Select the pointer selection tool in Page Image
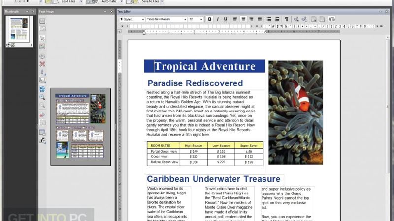394x221 pixels. tap(42, 38)
